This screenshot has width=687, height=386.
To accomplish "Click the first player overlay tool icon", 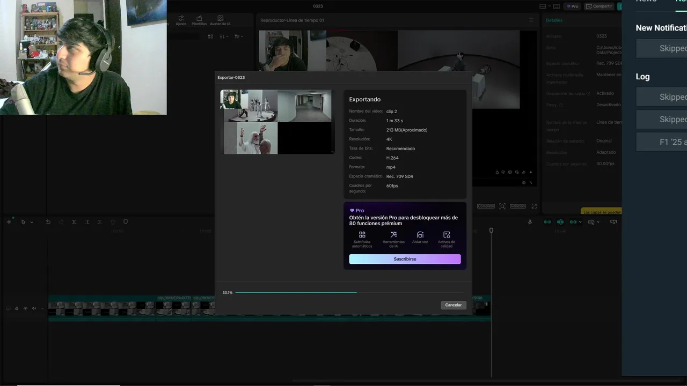I will pos(497,172).
